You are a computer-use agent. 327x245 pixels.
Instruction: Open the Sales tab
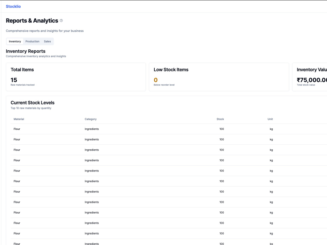47,41
